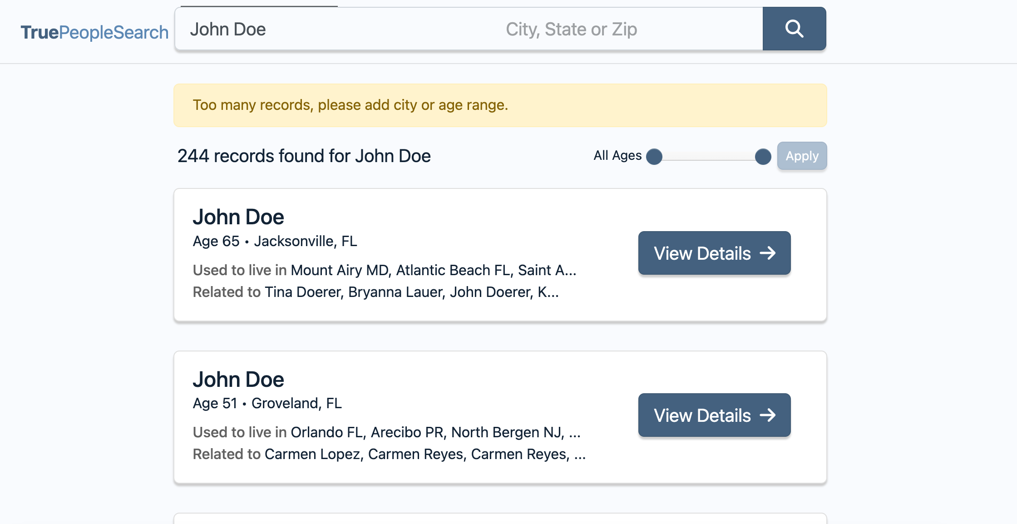The image size is (1017, 524).
Task: Click the minimum age slider handle
Action: pyautogui.click(x=654, y=157)
